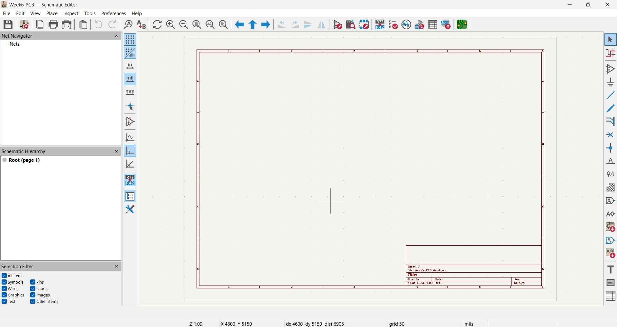Switch units to millimeters

point(130,92)
